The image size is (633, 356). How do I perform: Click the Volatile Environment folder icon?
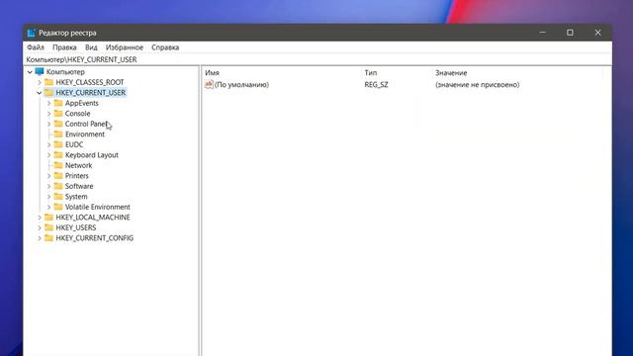58,207
